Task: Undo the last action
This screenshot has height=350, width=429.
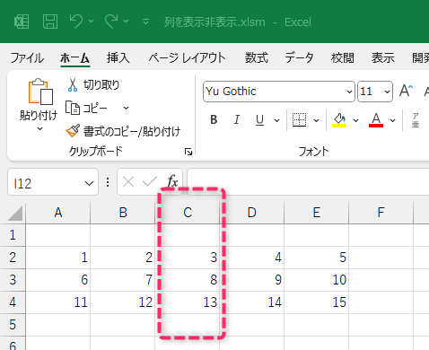Action: pyautogui.click(x=76, y=22)
